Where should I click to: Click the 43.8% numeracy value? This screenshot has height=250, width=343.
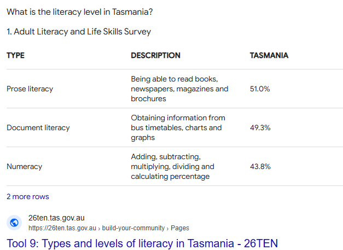260,166
